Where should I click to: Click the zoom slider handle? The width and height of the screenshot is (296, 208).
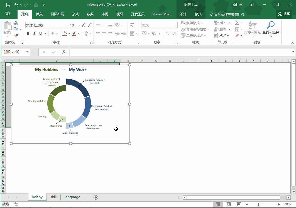(258, 204)
